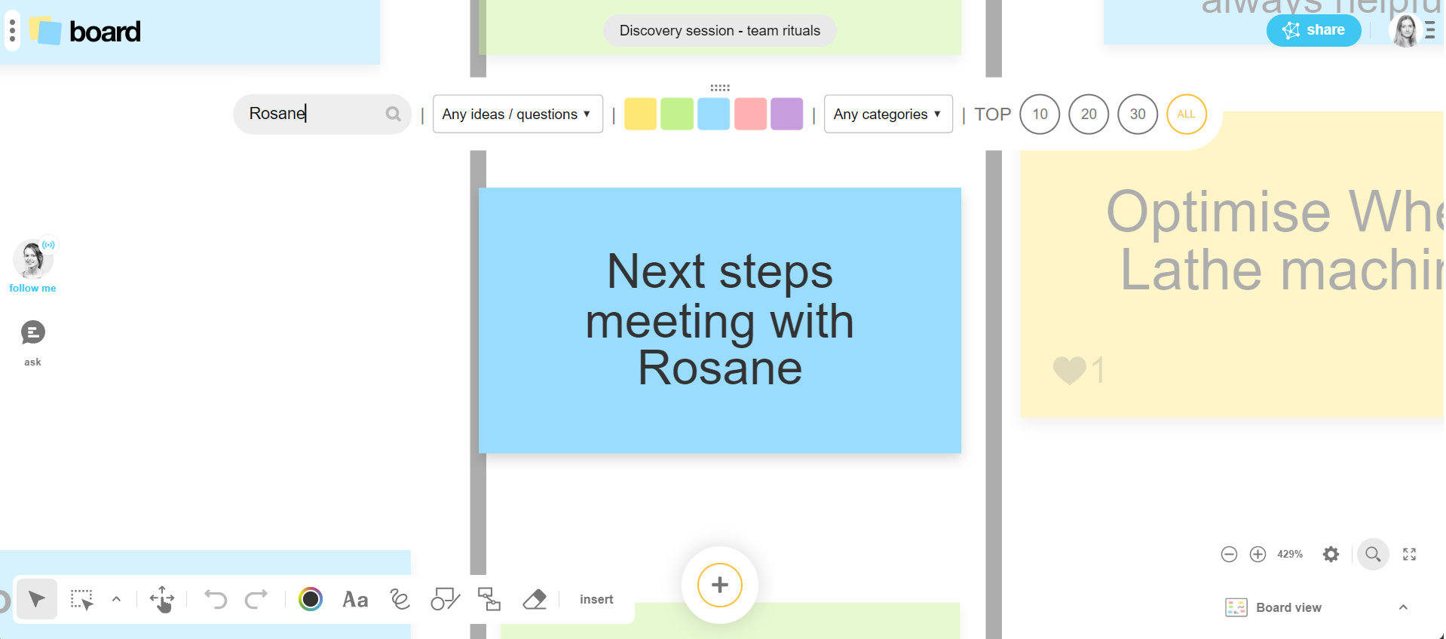1446x639 pixels.
Task: Pick the freehand draw tool
Action: click(x=400, y=600)
